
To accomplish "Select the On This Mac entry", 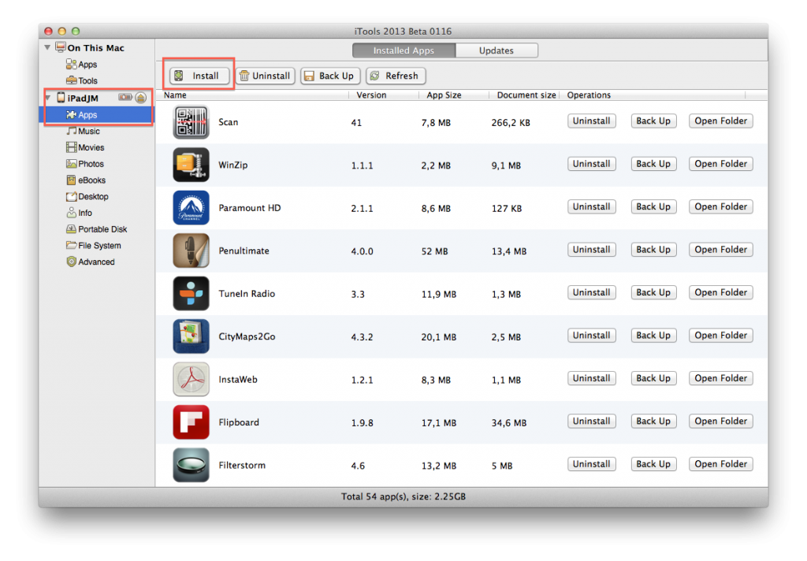I will pyautogui.click(x=90, y=48).
